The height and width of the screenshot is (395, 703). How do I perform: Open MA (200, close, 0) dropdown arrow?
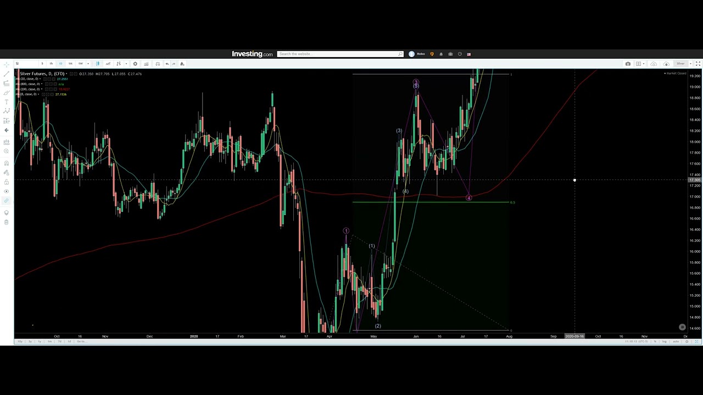(42, 89)
